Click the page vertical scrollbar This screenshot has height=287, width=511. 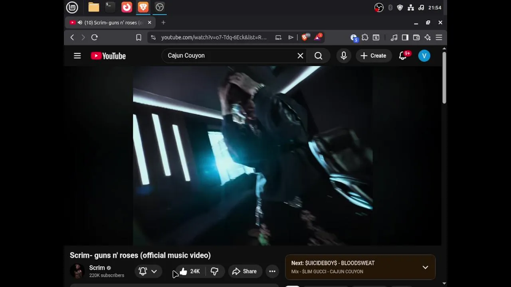444,78
